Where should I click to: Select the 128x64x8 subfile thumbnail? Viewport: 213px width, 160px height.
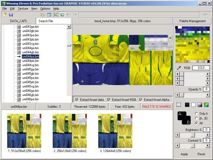point(115,131)
